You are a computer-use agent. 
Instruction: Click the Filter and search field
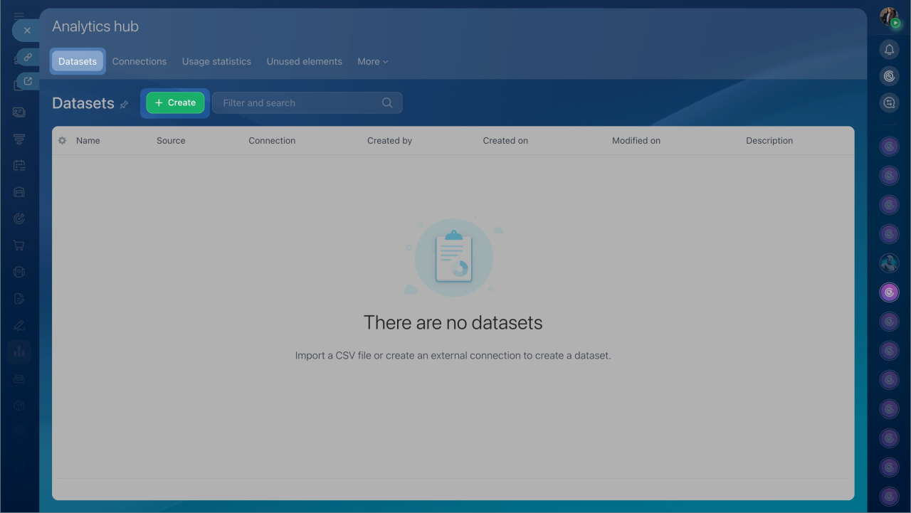pyautogui.click(x=299, y=103)
